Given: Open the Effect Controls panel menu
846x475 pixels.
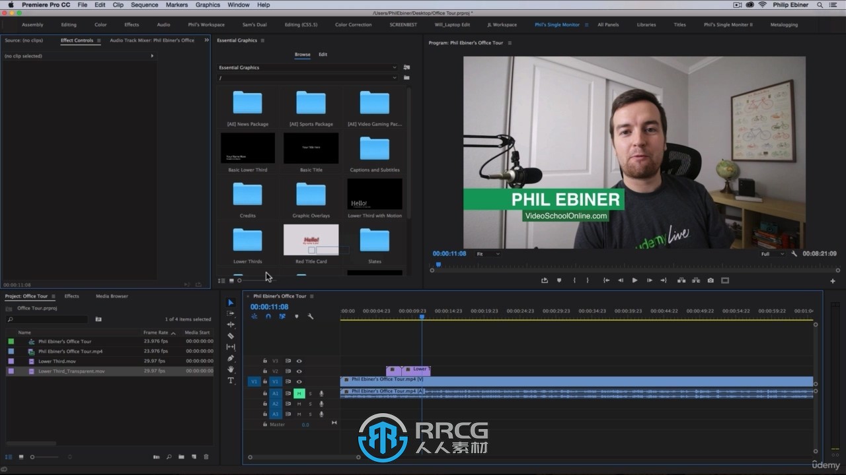Looking at the screenshot, I should pyautogui.click(x=99, y=40).
